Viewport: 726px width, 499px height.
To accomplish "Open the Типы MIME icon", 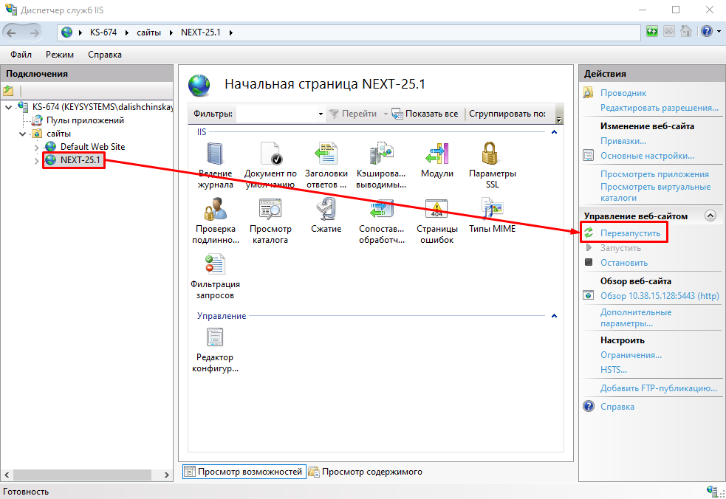I will [x=492, y=210].
